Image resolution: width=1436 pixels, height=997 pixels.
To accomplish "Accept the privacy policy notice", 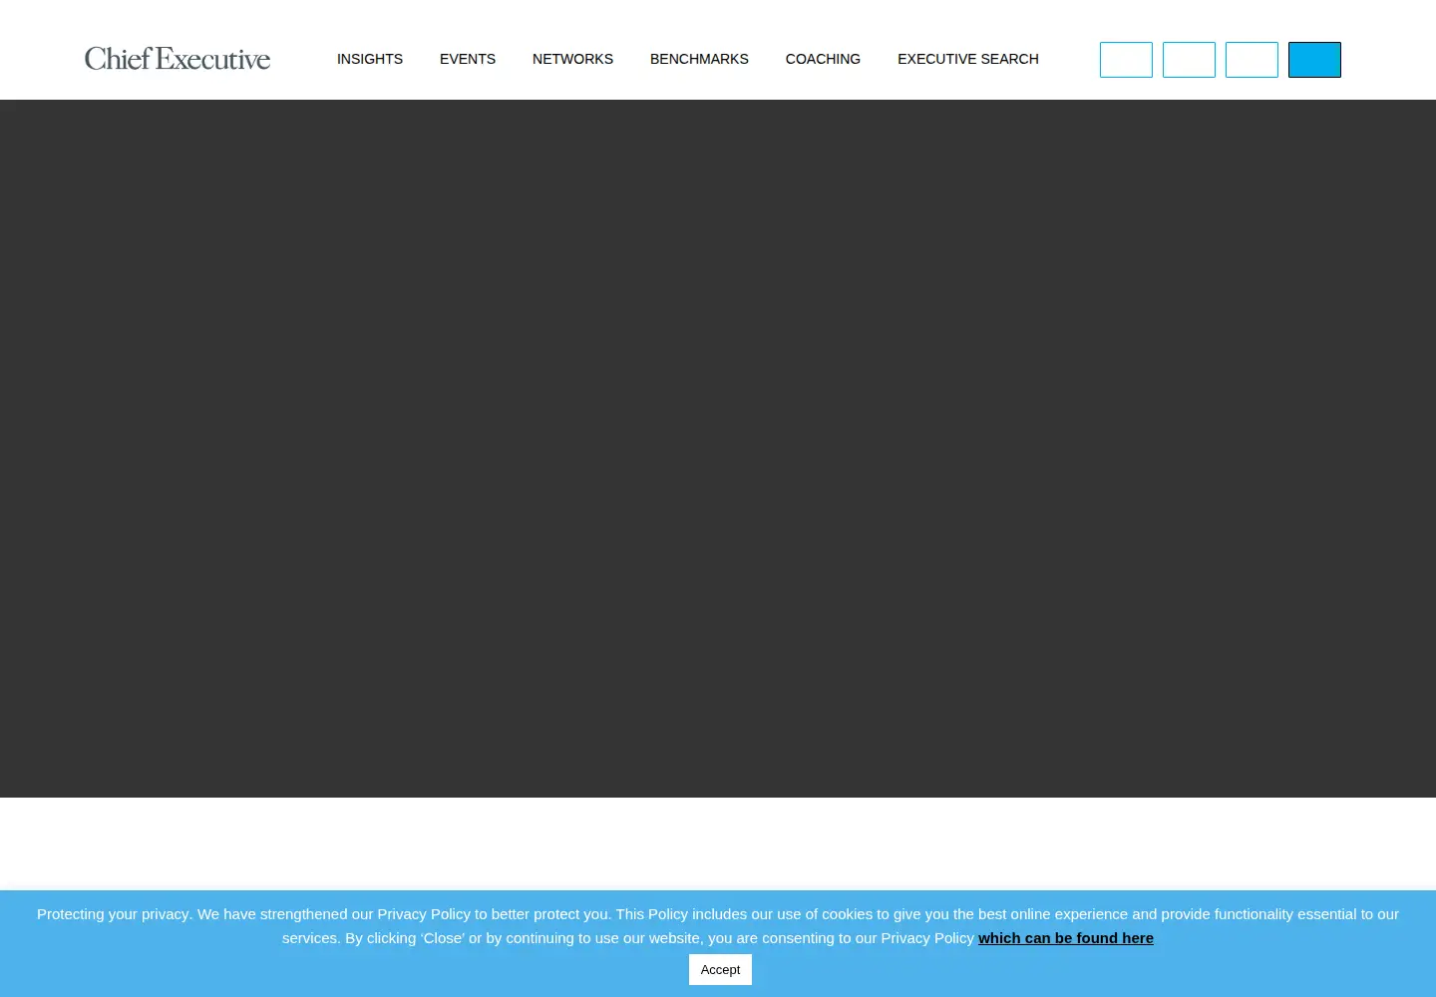I will point(720,970).
